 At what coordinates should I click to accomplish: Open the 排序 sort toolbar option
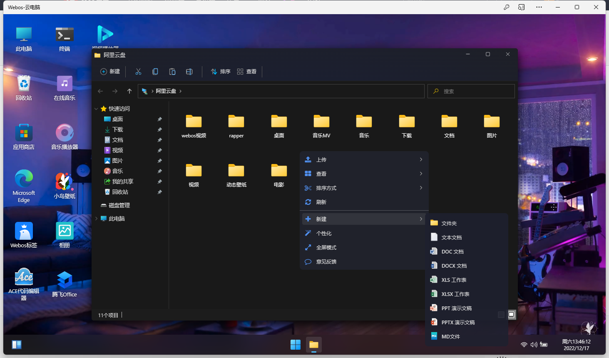coord(221,72)
